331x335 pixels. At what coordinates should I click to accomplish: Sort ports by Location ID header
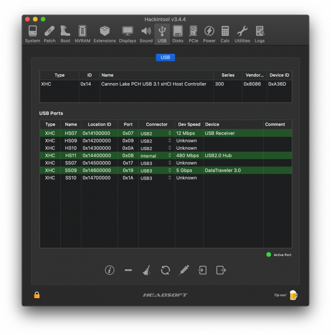[x=99, y=124]
